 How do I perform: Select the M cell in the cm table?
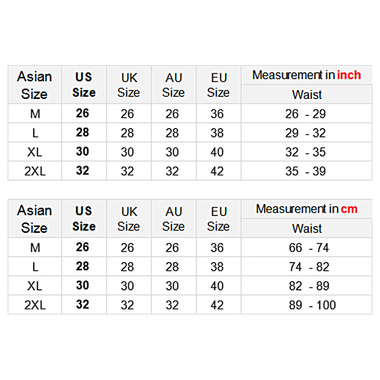[35, 248]
